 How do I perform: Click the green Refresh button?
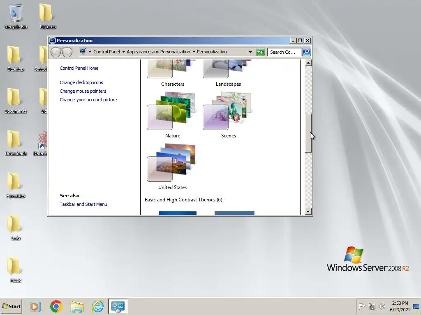(260, 52)
